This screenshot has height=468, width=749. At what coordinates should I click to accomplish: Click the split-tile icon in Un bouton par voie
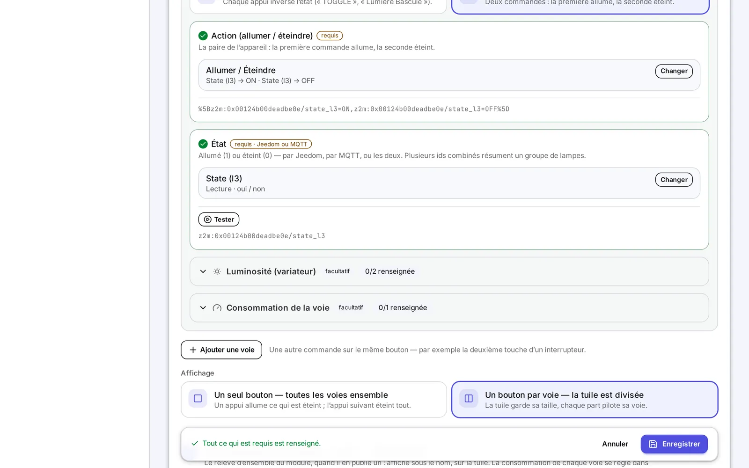coord(469,399)
